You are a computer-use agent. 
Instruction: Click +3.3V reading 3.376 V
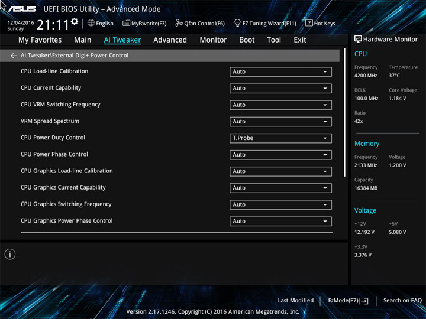[363, 255]
